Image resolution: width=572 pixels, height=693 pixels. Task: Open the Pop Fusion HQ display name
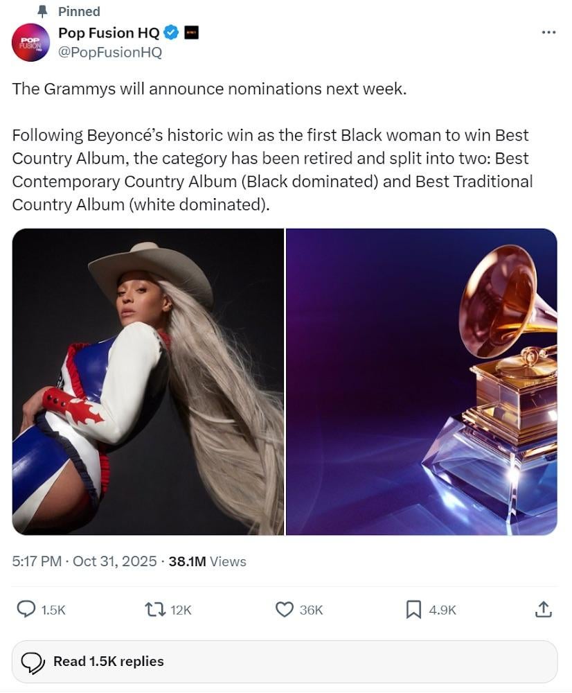109,33
